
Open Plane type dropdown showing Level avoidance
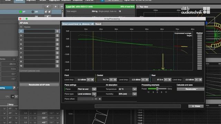94,94
